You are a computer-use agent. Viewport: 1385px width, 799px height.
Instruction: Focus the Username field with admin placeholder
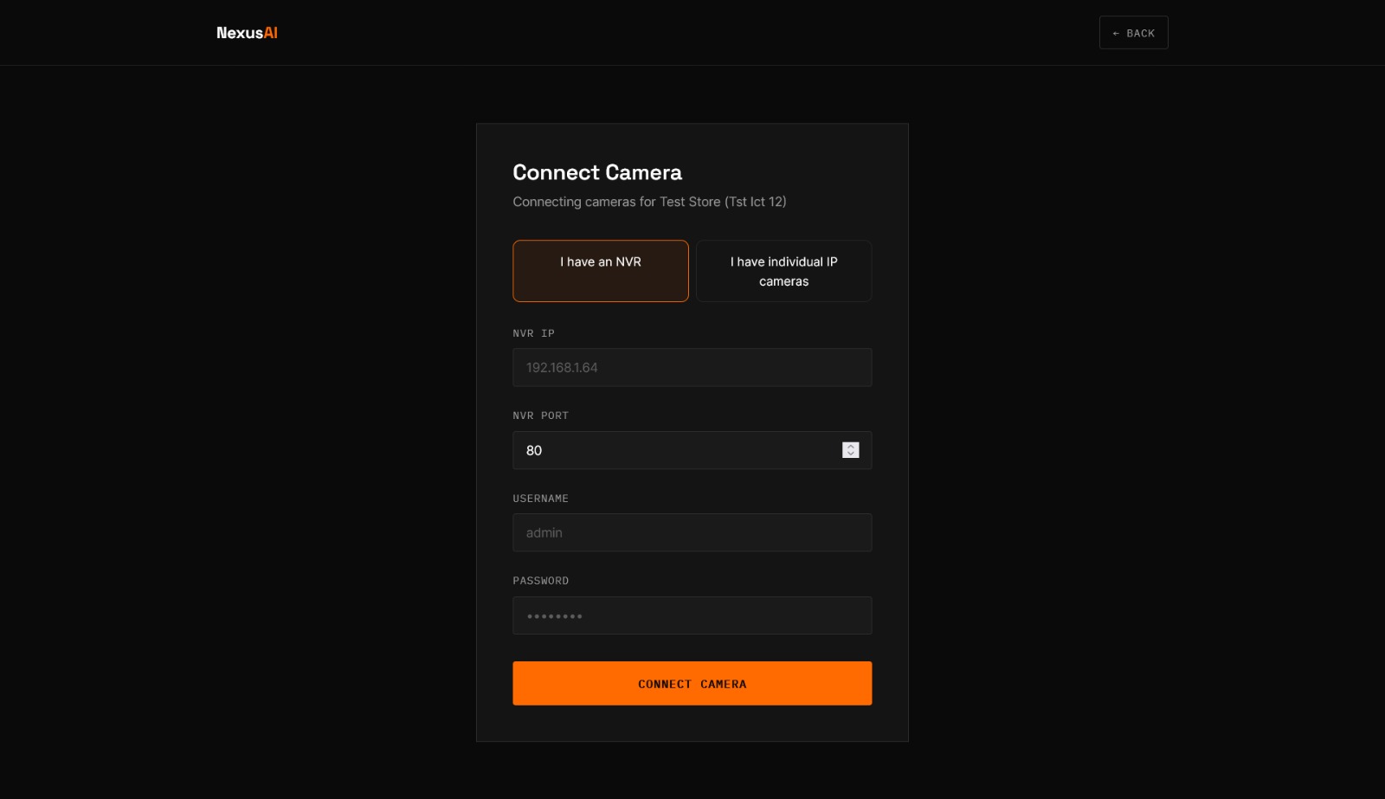(692, 532)
